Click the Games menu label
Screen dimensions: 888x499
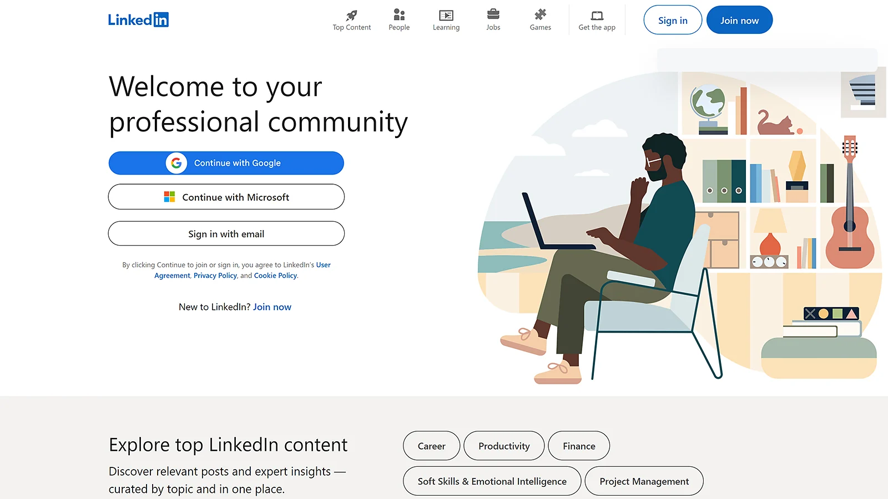[x=541, y=27]
